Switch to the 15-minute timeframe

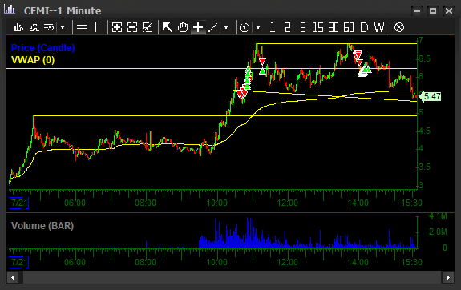[x=318, y=27]
